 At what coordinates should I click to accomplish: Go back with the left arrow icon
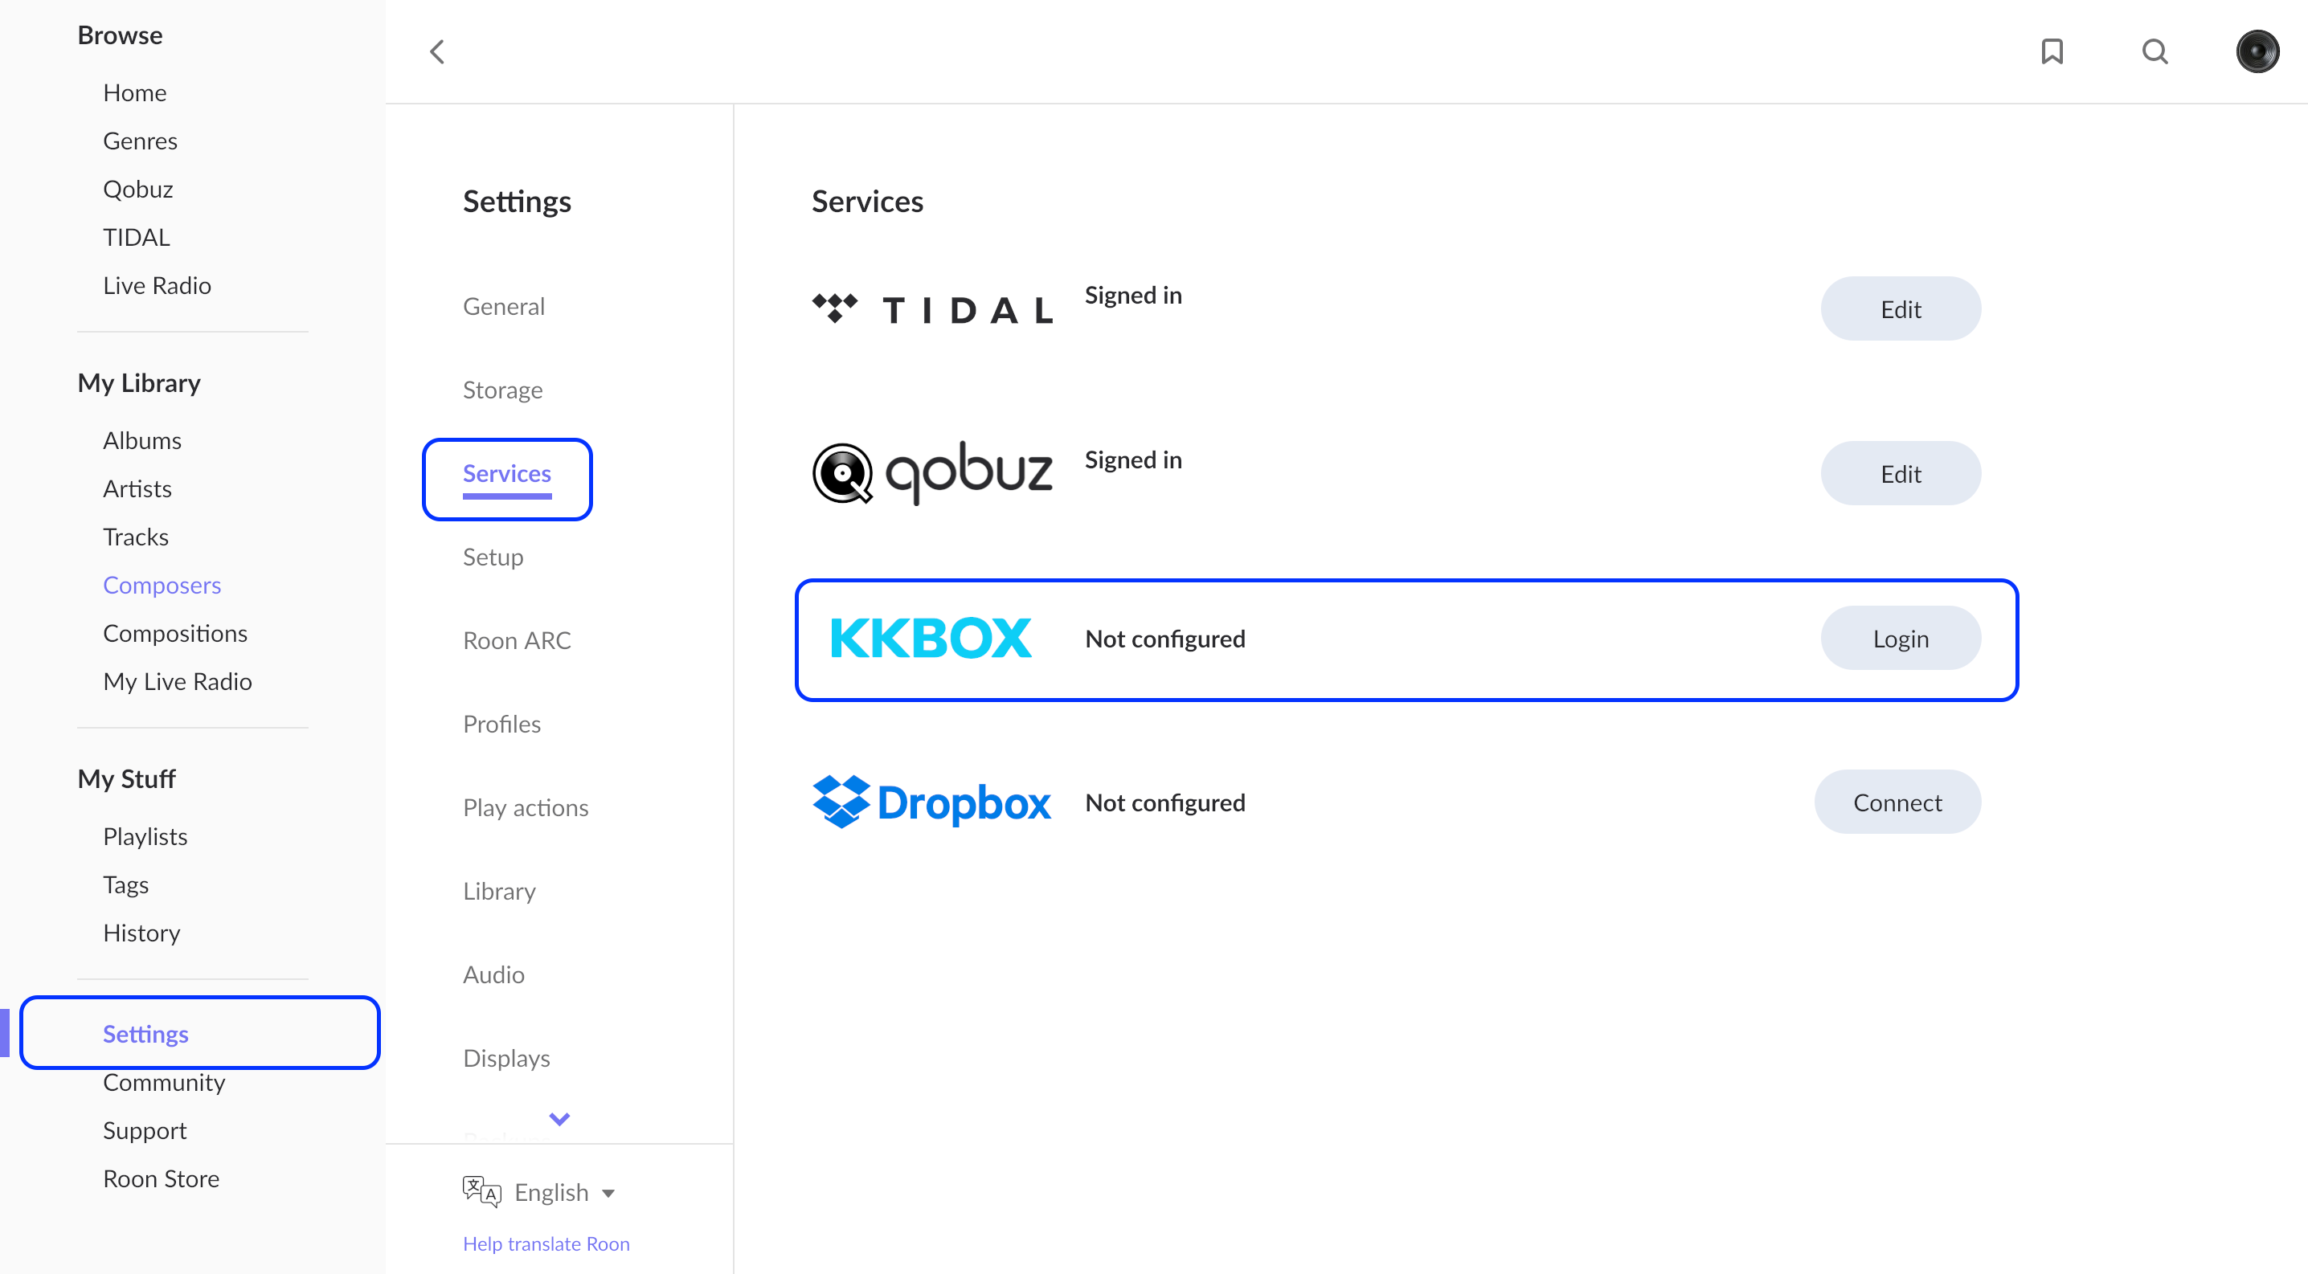click(437, 52)
